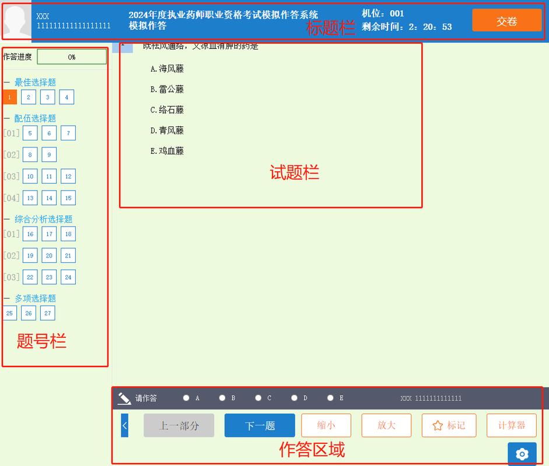
Task: Collapse the 多项选择题 section
Action: tap(6, 299)
